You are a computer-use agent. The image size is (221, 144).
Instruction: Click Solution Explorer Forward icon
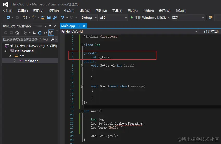click(x=11, y=33)
